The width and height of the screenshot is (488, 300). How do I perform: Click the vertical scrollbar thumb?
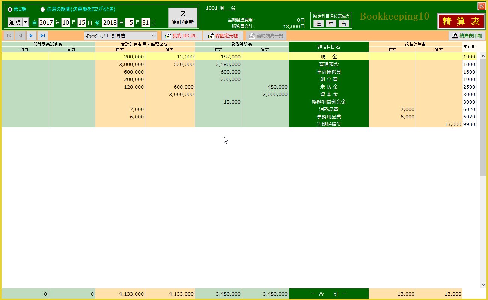tap(483, 116)
